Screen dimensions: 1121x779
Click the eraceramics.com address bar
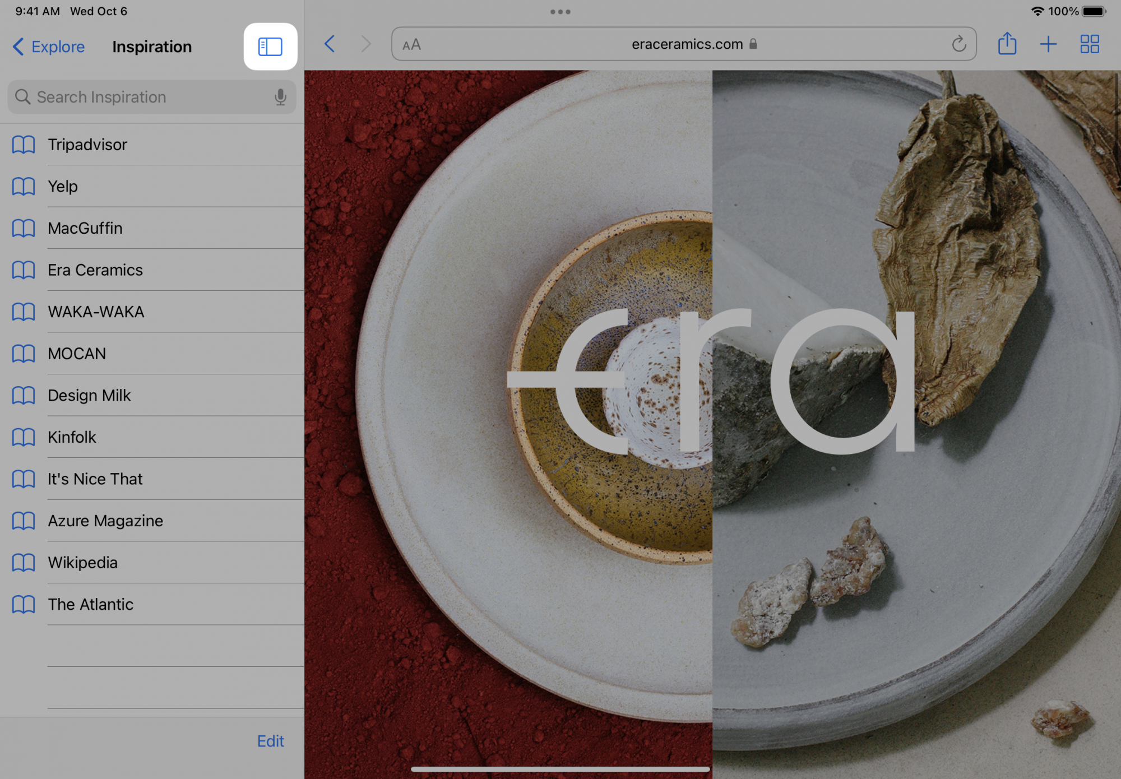(682, 45)
